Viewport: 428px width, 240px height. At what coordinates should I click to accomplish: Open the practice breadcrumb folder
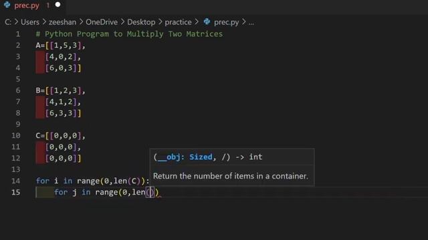[178, 22]
